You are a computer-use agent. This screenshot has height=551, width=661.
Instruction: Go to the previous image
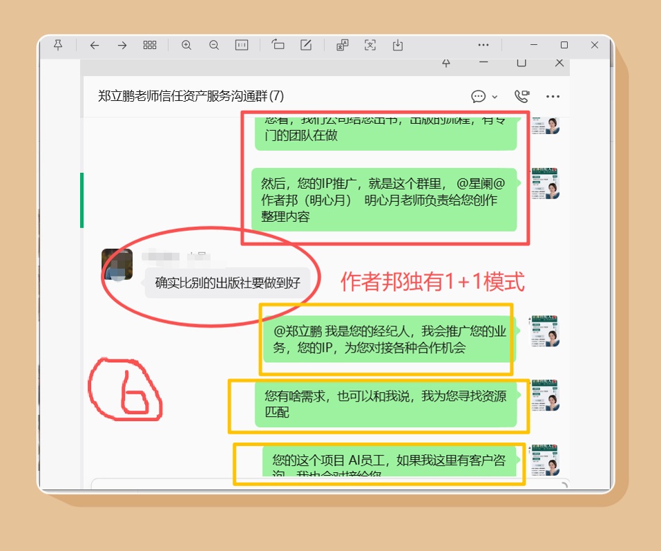pos(95,45)
